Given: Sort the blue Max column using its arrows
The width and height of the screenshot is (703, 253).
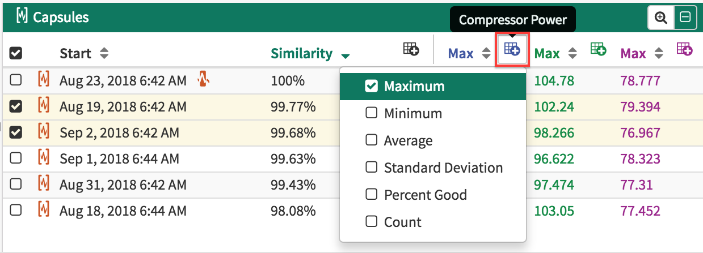Looking at the screenshot, I should pos(486,54).
